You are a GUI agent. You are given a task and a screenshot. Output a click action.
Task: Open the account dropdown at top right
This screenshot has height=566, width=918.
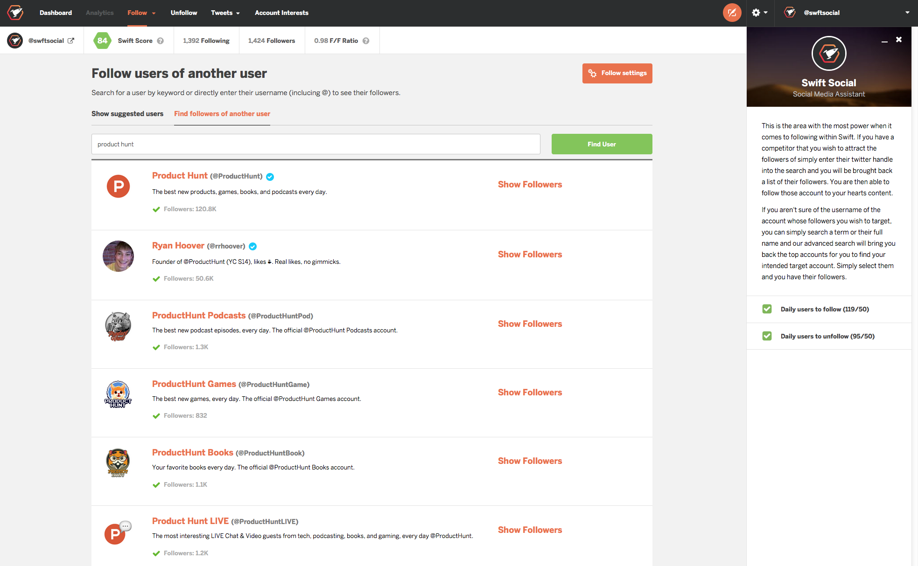907,13
